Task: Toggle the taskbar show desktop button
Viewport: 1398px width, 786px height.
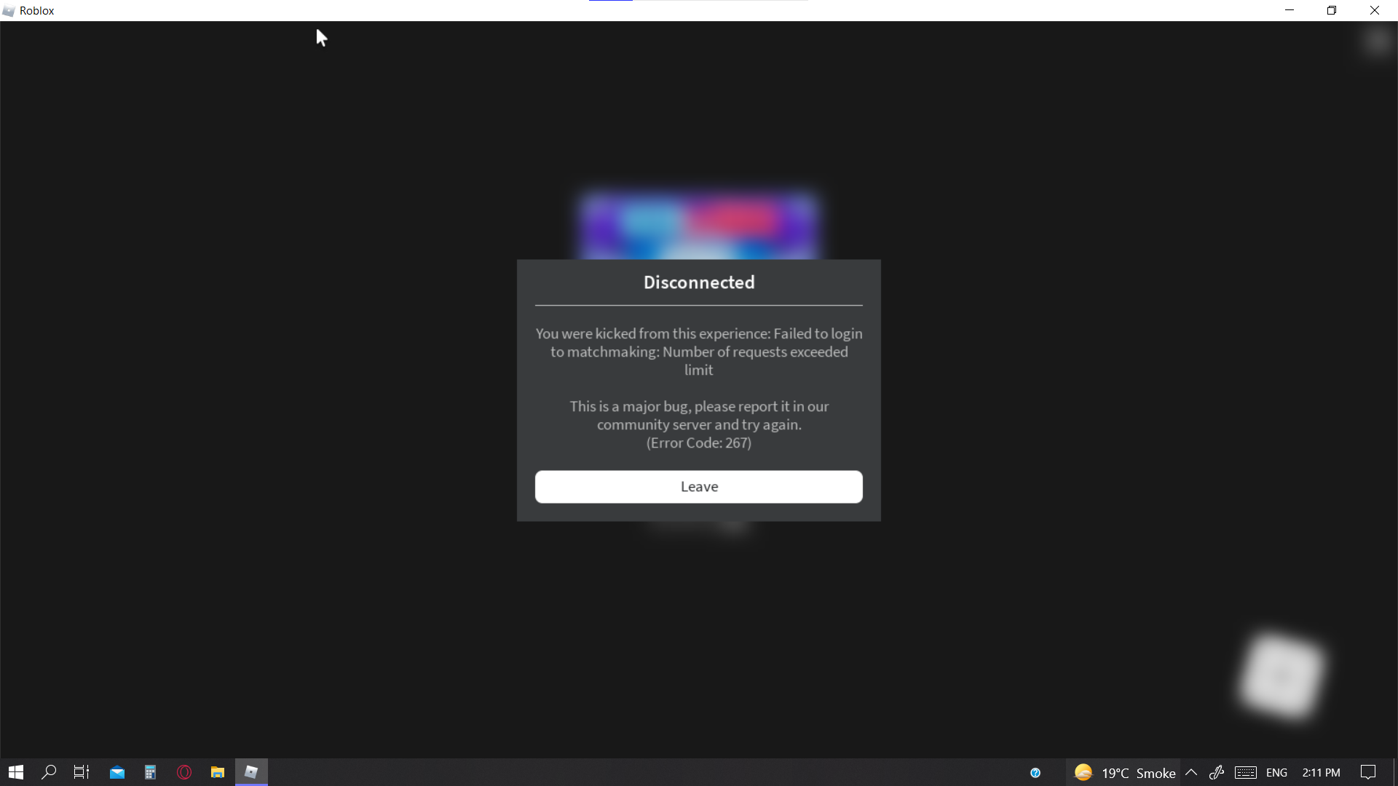Action: click(x=1395, y=773)
